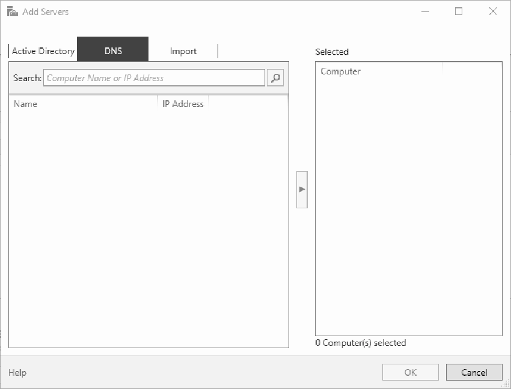Click the magnifying glass search icon
The width and height of the screenshot is (511, 389).
pos(275,77)
